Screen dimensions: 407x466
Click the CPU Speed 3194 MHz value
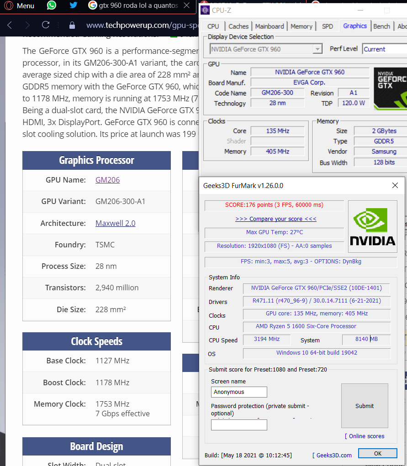click(x=267, y=340)
